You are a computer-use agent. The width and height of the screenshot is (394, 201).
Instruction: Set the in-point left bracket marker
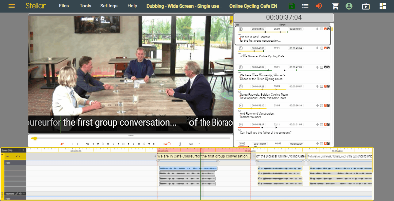click(x=72, y=144)
